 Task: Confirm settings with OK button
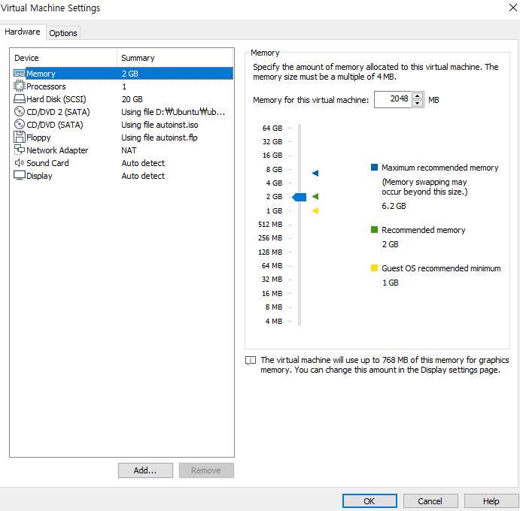pyautogui.click(x=369, y=501)
